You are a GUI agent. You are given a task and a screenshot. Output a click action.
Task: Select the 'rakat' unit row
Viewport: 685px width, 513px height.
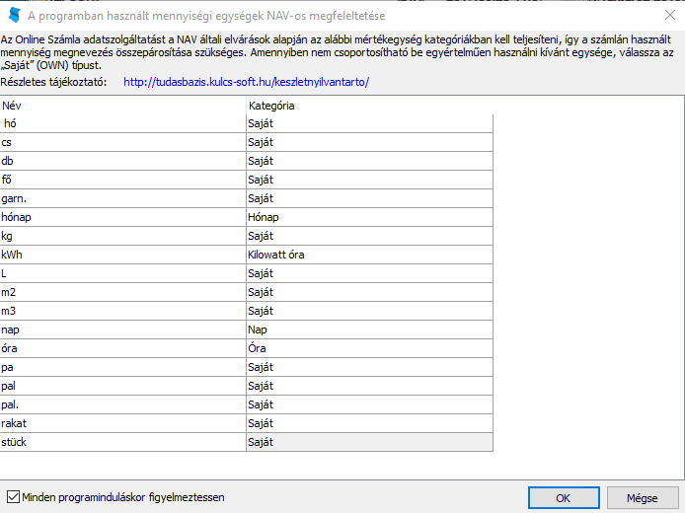click(x=122, y=423)
